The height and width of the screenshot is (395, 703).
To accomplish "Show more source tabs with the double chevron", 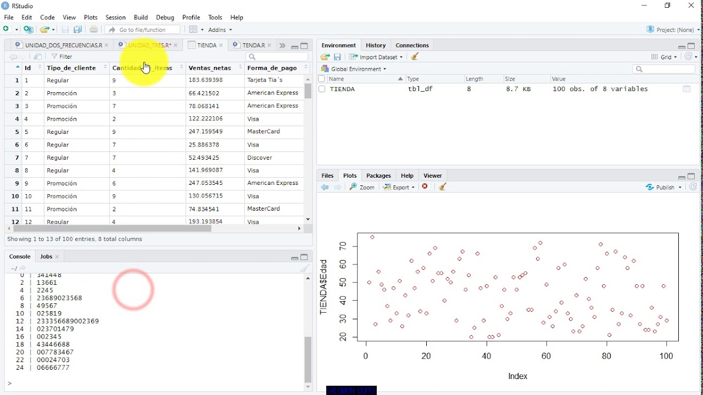I will click(282, 46).
